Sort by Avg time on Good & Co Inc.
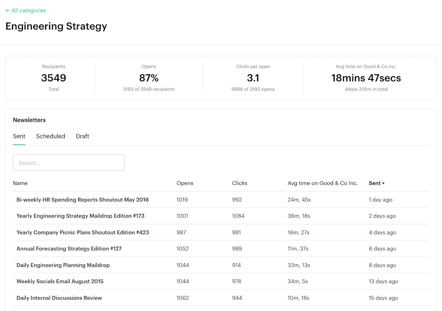442x311 pixels. [322, 183]
